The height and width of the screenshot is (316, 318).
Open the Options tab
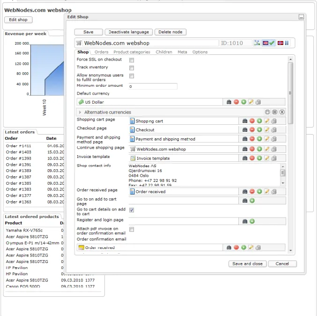click(200, 52)
